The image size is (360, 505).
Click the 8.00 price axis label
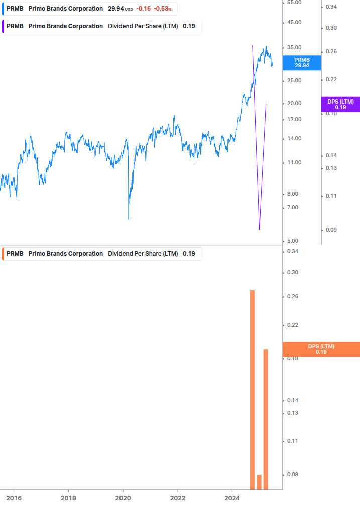[x=292, y=194]
